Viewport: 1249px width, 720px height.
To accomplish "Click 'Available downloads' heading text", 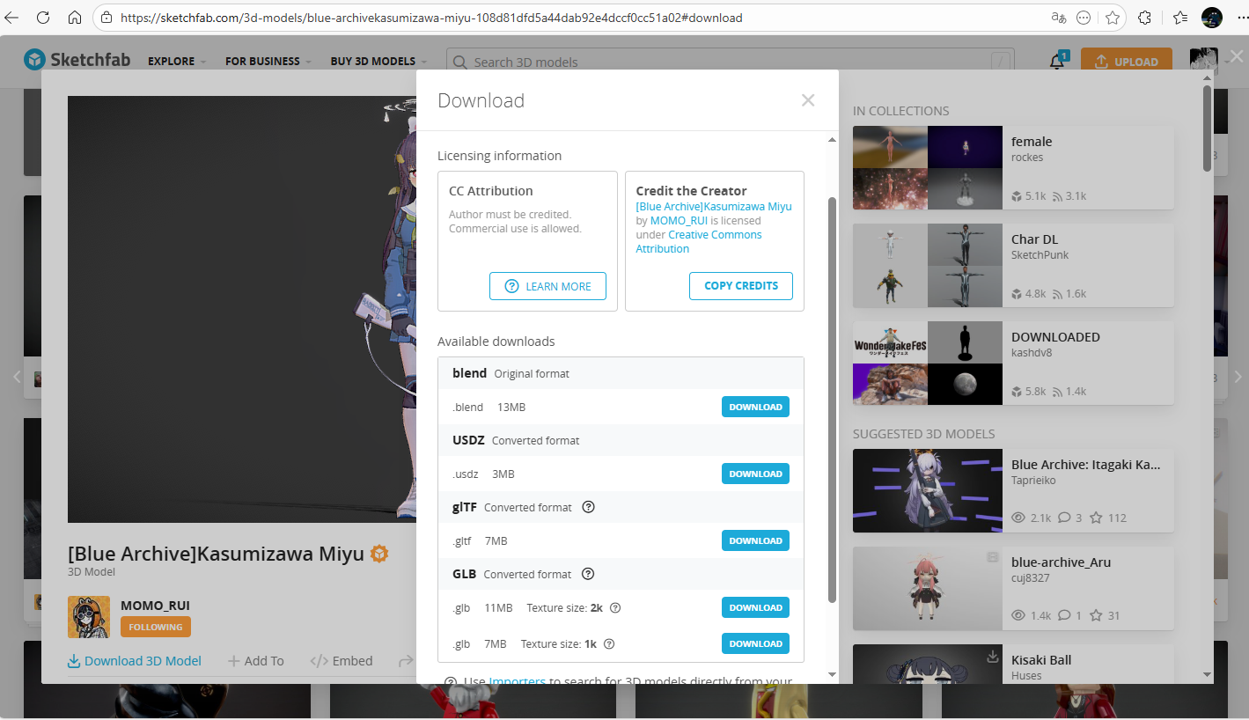I will pyautogui.click(x=496, y=342).
